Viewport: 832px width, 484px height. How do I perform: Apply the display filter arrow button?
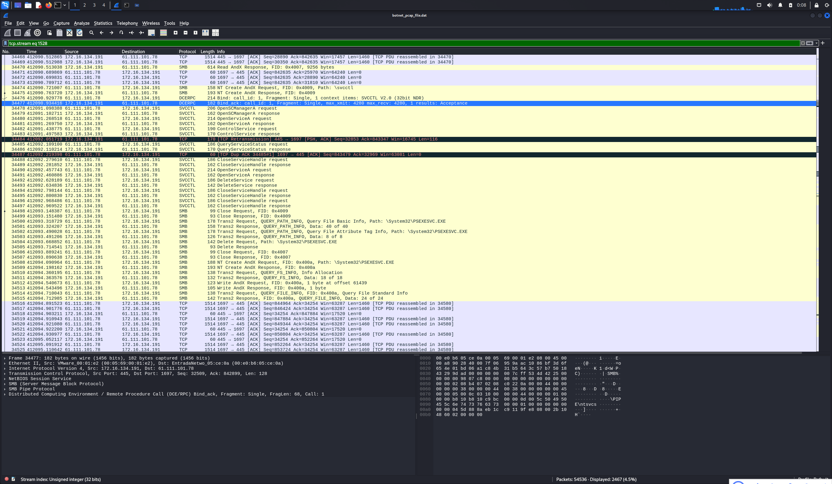click(809, 43)
